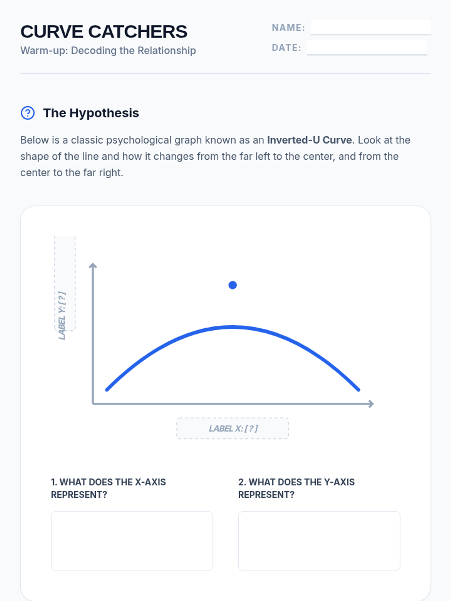This screenshot has width=451, height=601.
Task: Click the CURVE CATCHERS title
Action: pyautogui.click(x=104, y=32)
